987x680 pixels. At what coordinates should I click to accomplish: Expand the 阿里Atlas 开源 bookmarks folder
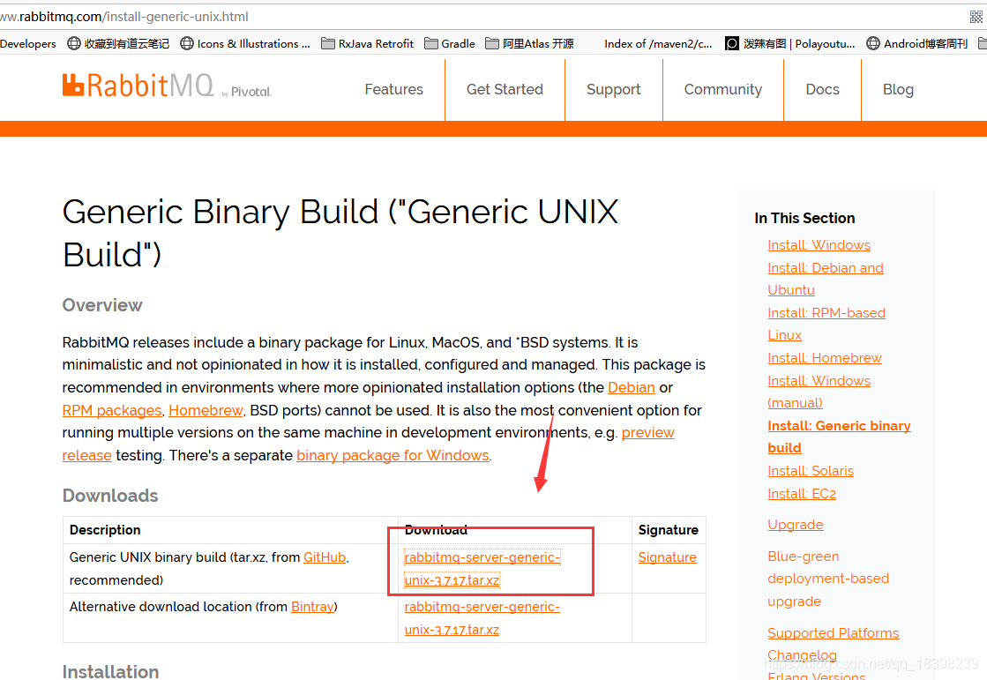pyautogui.click(x=528, y=42)
